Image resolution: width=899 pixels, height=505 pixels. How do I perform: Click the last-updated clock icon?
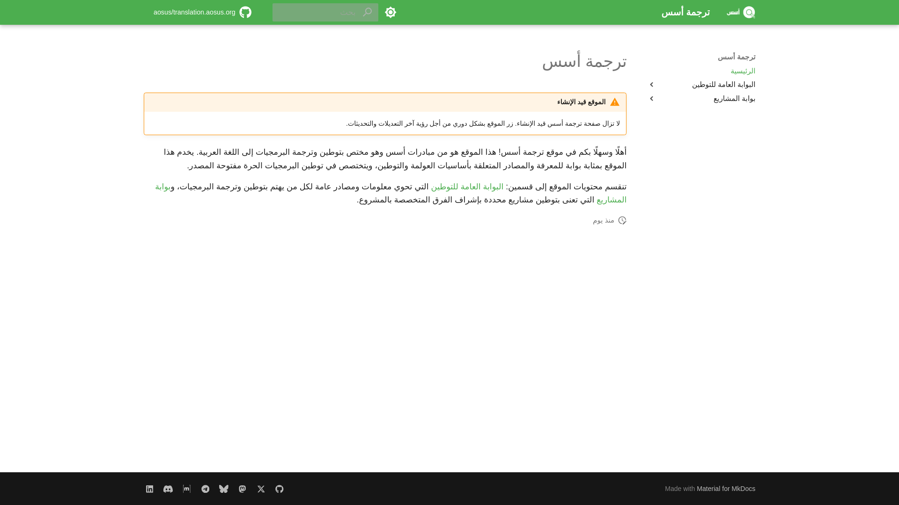(622, 220)
